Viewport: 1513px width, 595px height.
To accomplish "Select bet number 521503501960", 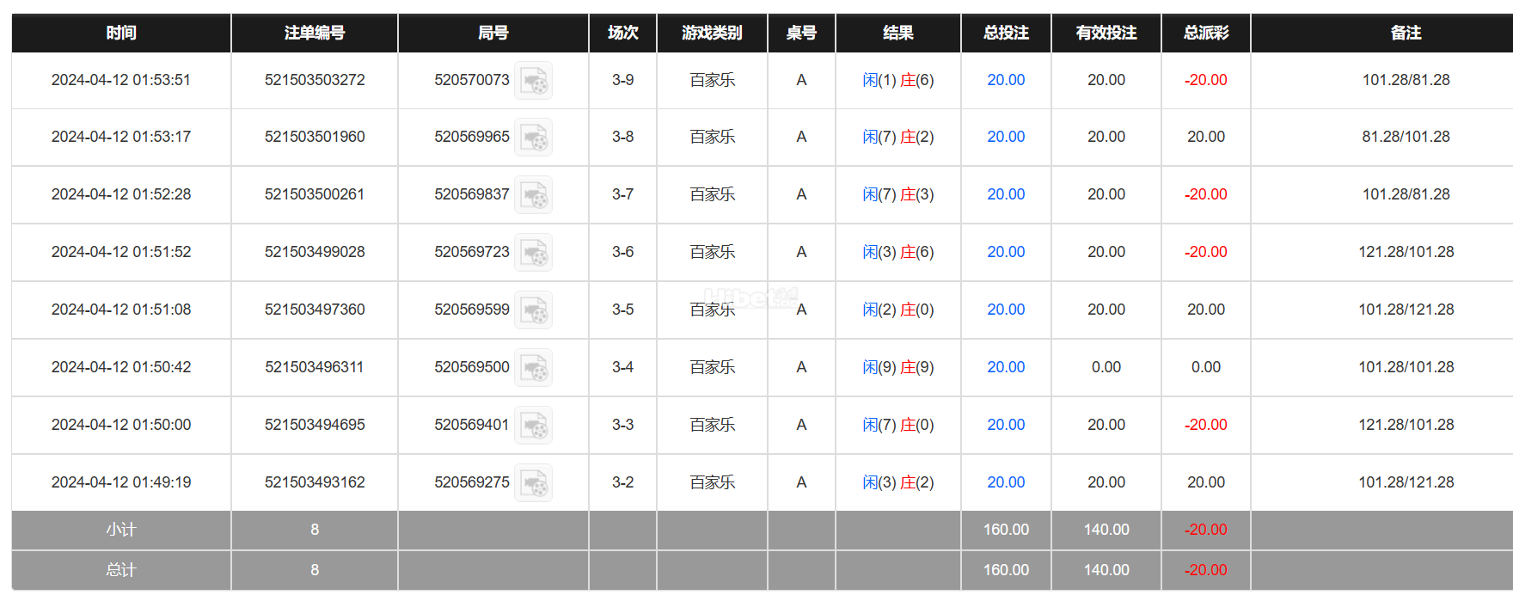I will tap(315, 137).
